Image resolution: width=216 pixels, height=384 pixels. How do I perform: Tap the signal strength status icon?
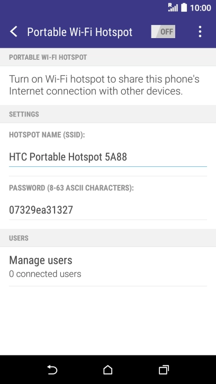click(x=173, y=7)
